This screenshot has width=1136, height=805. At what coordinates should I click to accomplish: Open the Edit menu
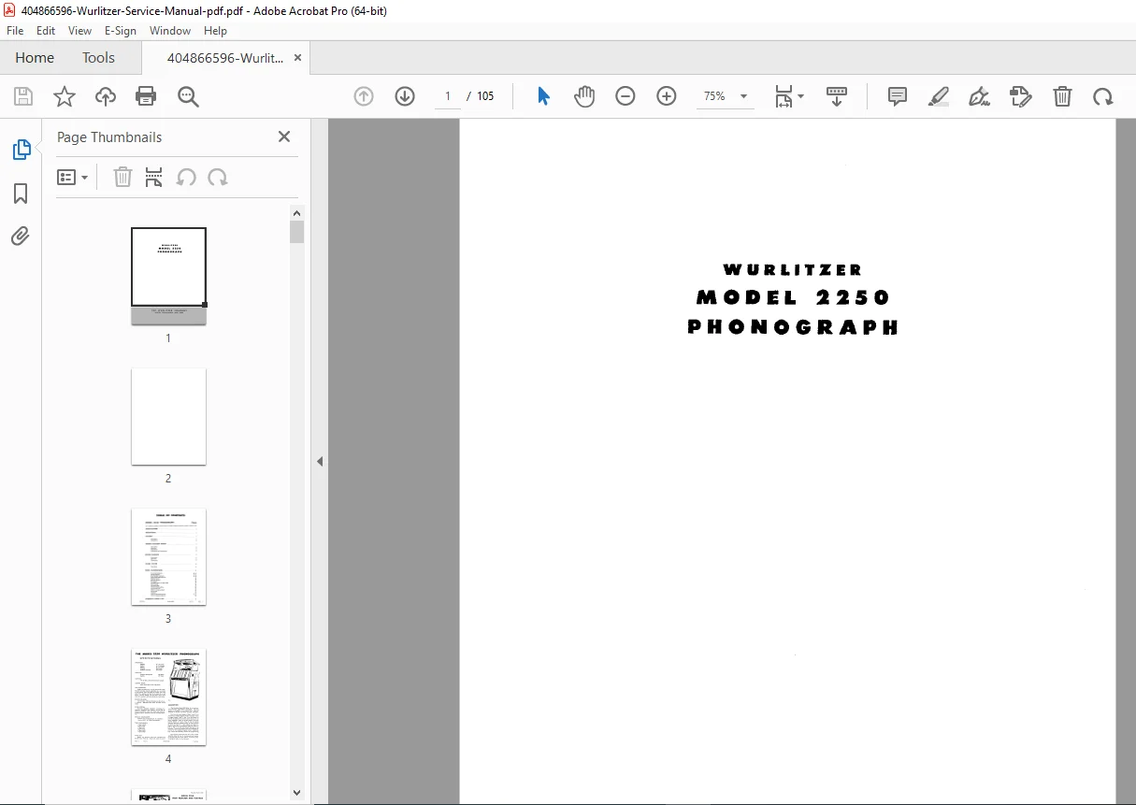coord(46,31)
